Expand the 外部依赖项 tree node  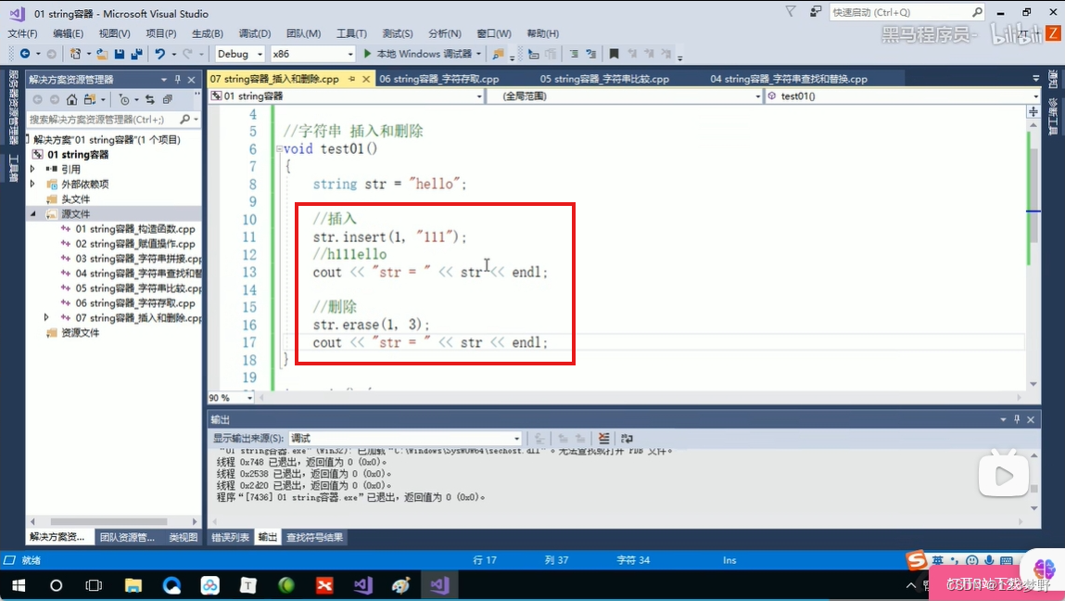[32, 184]
